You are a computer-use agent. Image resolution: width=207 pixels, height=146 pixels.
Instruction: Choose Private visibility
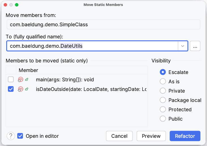coord(163,91)
